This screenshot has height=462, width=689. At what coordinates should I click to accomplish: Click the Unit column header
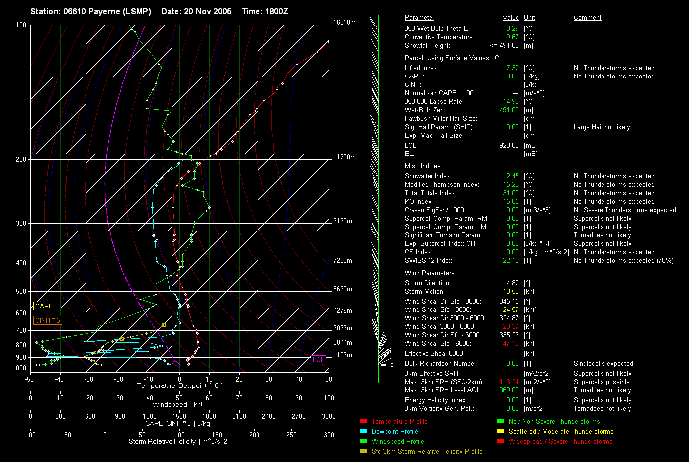(529, 17)
